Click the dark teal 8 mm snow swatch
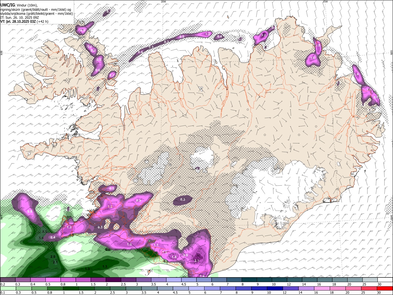The image size is (393, 295). coord(249,280)
